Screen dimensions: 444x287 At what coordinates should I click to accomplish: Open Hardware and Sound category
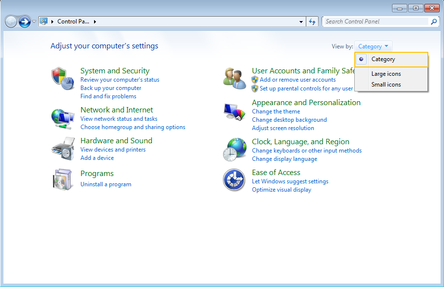(116, 140)
